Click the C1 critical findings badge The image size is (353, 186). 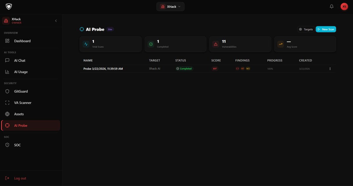click(x=237, y=69)
